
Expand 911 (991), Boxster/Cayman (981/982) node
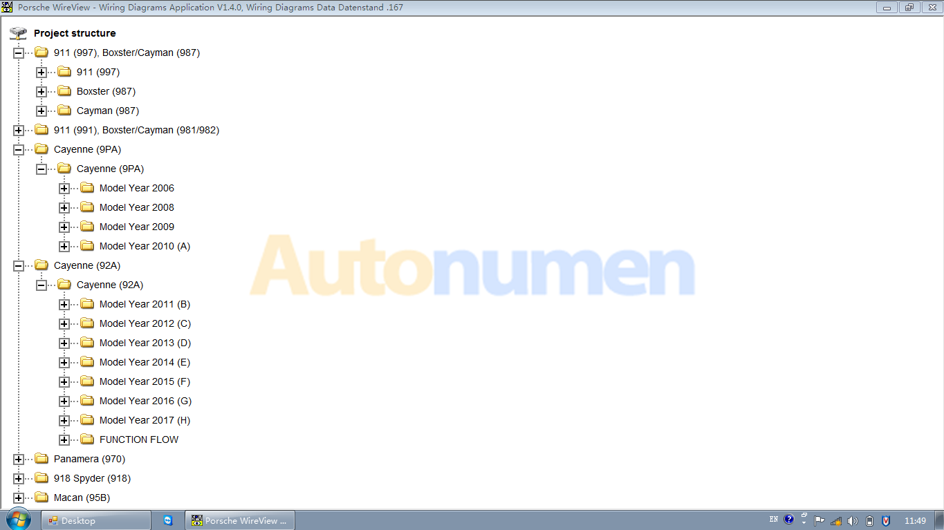(x=19, y=130)
